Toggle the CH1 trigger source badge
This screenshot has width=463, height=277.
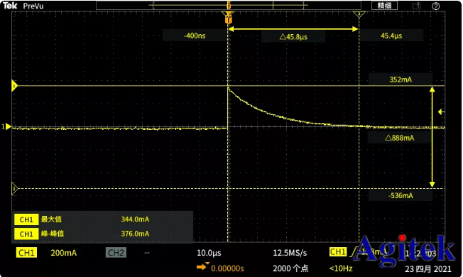[x=338, y=251]
